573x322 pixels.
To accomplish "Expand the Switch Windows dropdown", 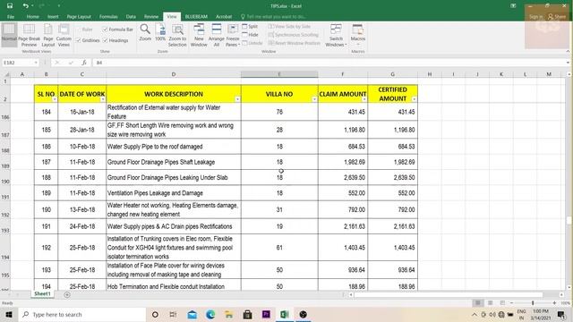I will coord(336,42).
